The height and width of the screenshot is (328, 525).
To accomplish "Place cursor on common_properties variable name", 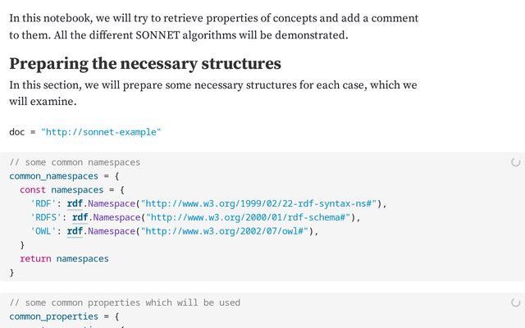I will click(x=53, y=317).
